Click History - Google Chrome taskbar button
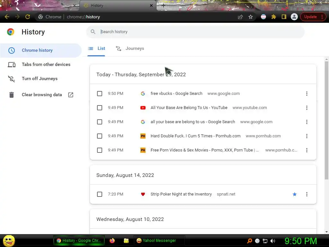The image size is (329, 247). (79, 241)
